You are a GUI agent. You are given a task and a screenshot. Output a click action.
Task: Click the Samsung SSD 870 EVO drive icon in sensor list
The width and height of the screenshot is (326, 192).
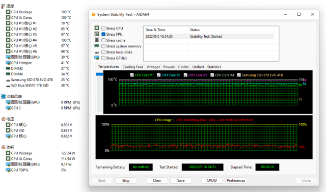pyautogui.click(x=8, y=80)
